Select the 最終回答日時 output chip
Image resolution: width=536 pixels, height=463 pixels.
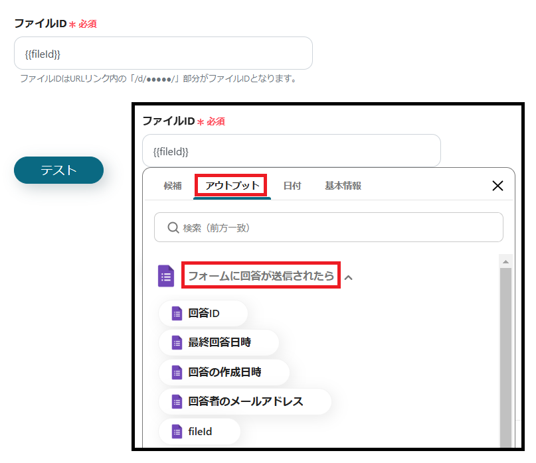point(219,342)
